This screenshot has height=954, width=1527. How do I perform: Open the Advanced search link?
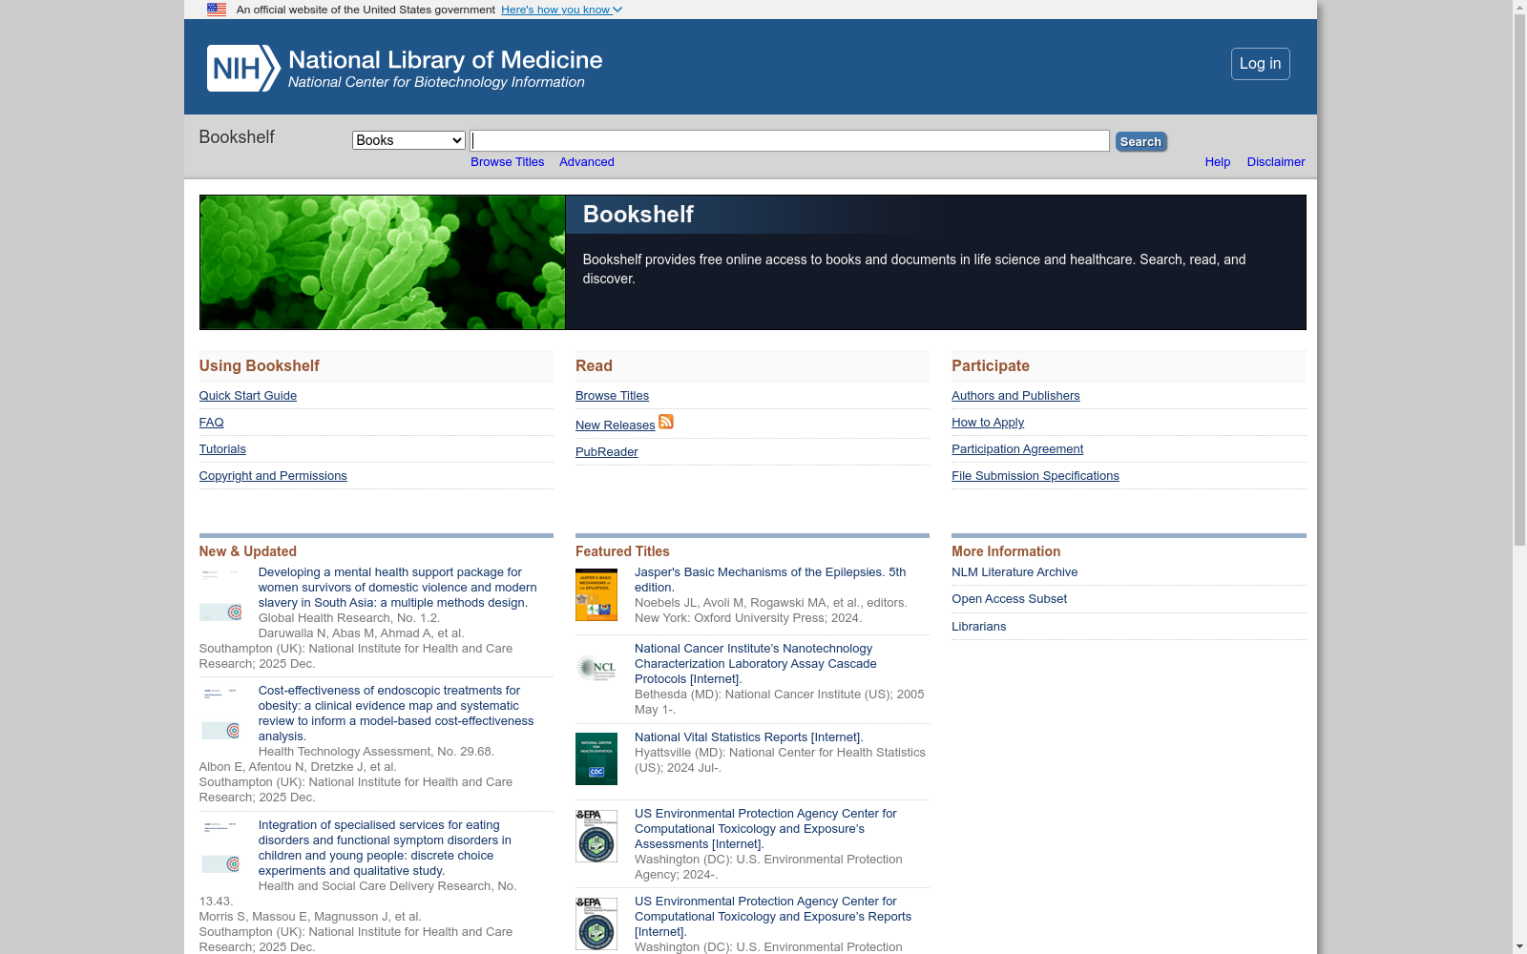tap(587, 162)
